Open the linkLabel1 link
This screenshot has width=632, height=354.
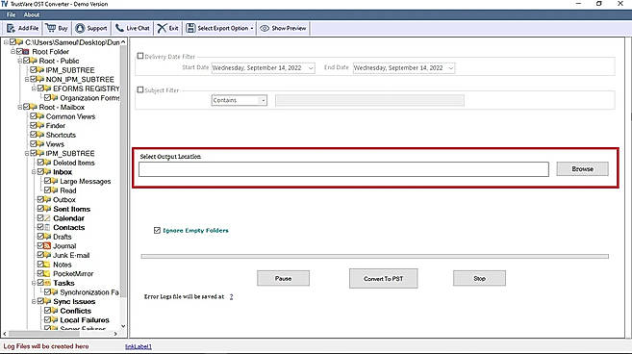click(139, 346)
